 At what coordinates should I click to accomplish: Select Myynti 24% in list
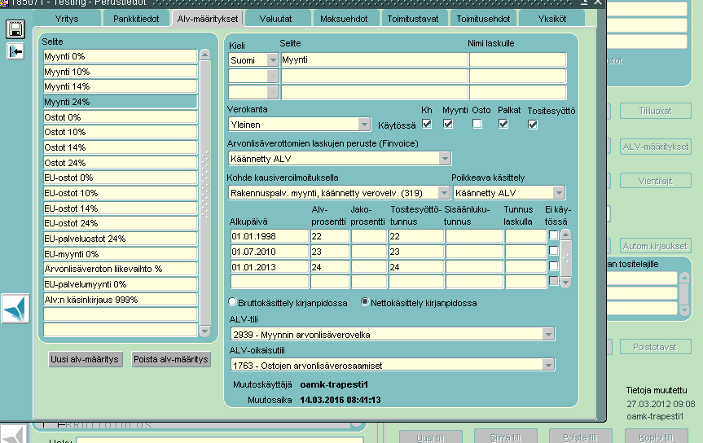(x=121, y=102)
